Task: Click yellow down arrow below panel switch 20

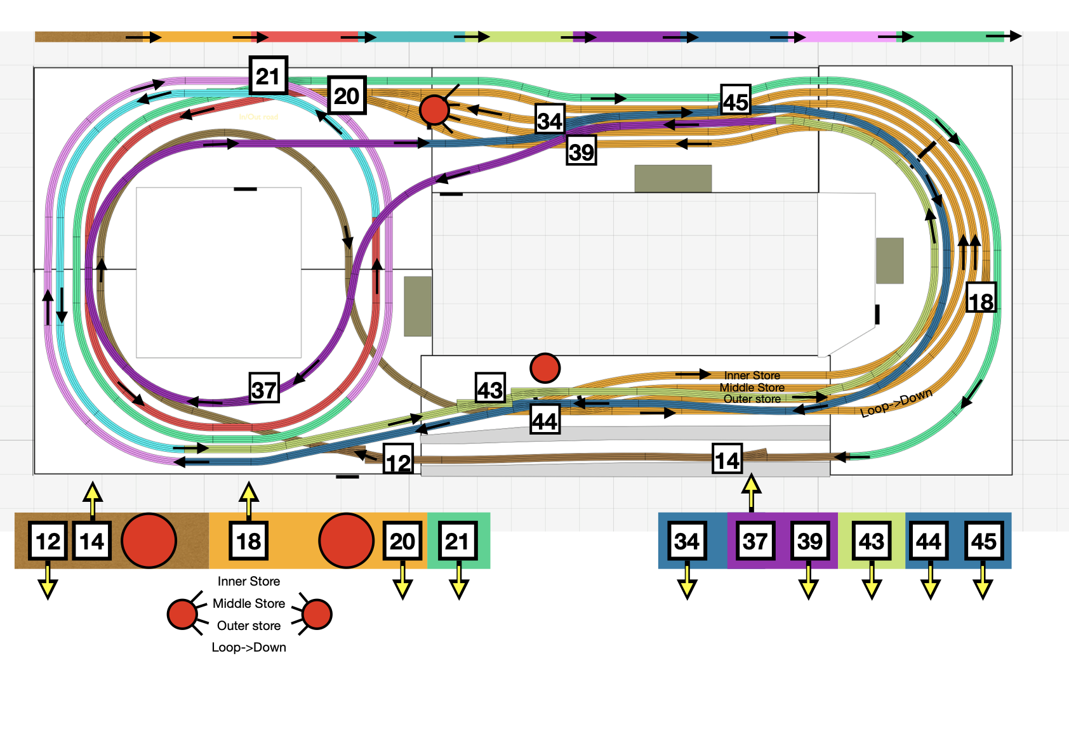Action: [402, 584]
